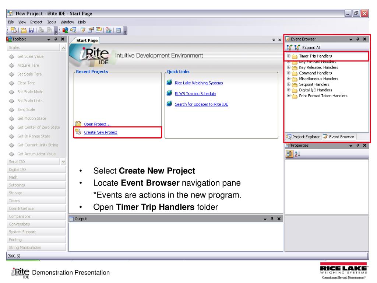Open the Timers toolbox category

[x=36, y=201]
